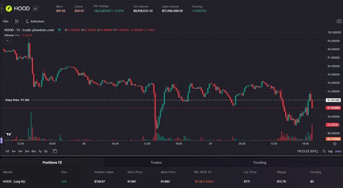Screen dimensions: 343x188
Task: Collapse the indicator legend with the caret
Action: pos(7,41)
